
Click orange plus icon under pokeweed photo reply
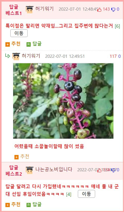click(16, 157)
